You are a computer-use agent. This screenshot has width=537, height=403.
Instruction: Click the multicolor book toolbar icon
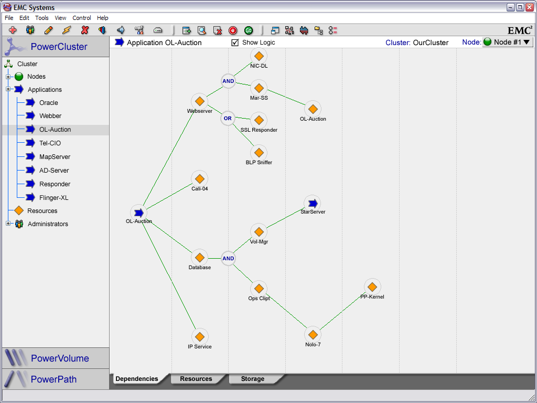pos(102,30)
